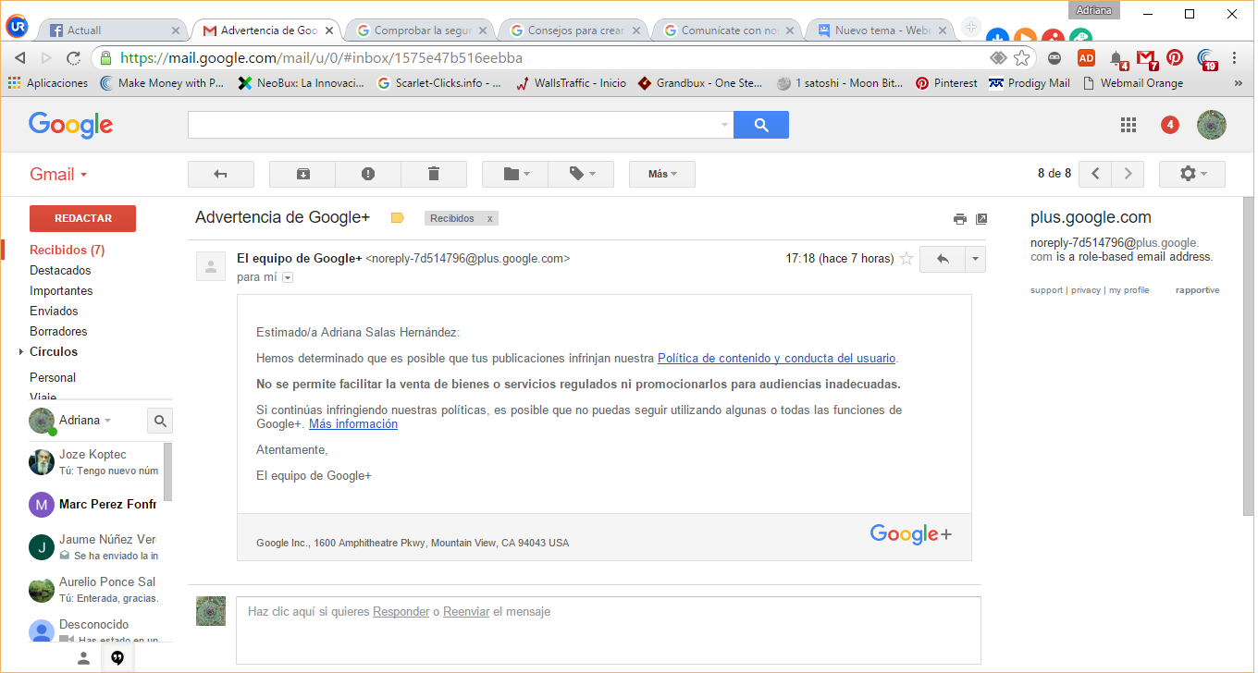Switch to the Nuevo tema Webmail tab
This screenshot has height=673, width=1258.
pyautogui.click(x=881, y=31)
